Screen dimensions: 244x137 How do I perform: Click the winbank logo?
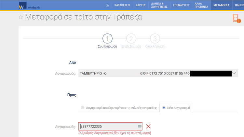click(x=29, y=6)
